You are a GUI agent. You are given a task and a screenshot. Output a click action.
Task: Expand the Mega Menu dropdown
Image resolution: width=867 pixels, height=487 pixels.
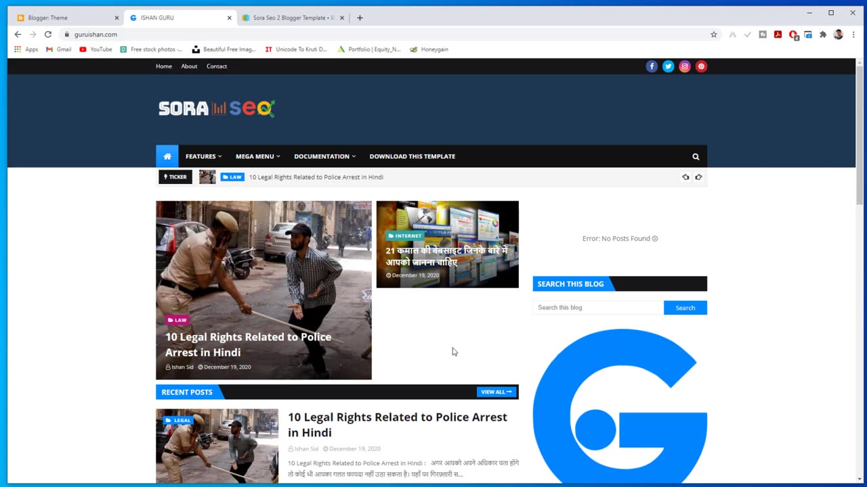click(257, 156)
